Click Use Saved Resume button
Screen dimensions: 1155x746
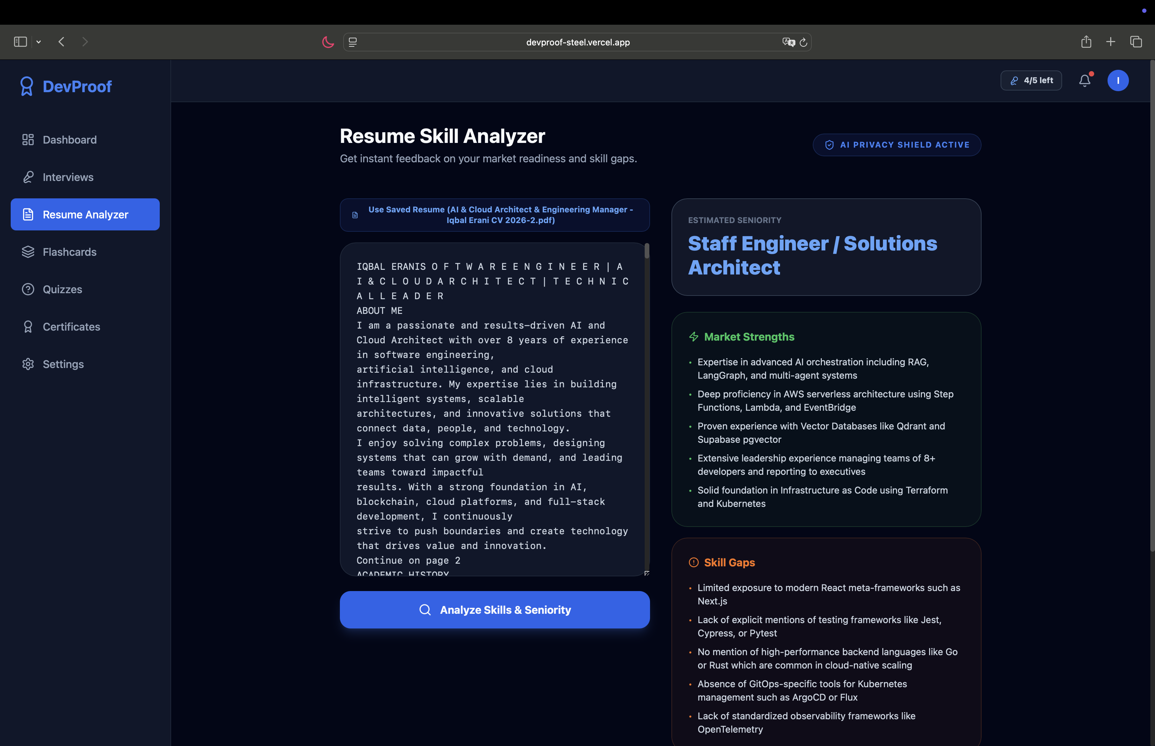494,215
